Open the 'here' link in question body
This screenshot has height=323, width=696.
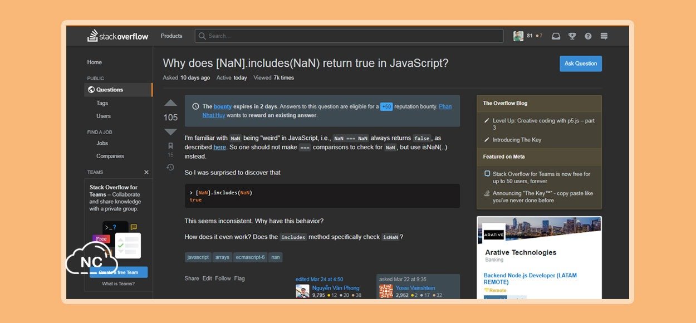pyautogui.click(x=220, y=147)
